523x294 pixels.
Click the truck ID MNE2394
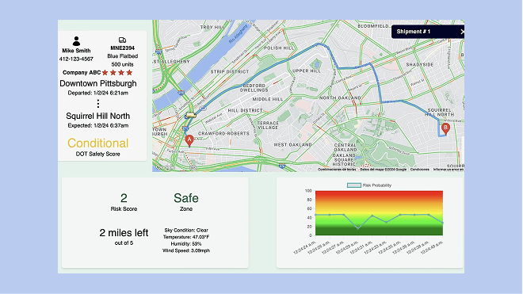pos(122,48)
